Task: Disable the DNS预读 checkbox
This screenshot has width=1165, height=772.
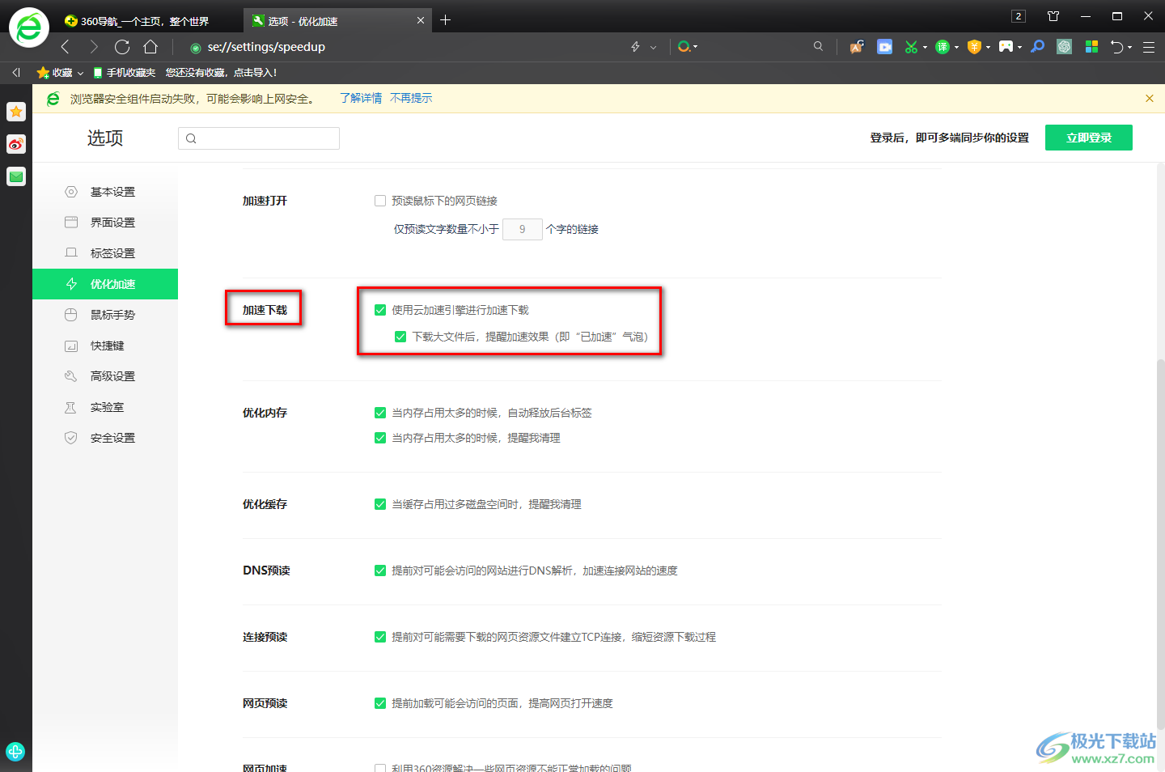Action: click(x=380, y=571)
